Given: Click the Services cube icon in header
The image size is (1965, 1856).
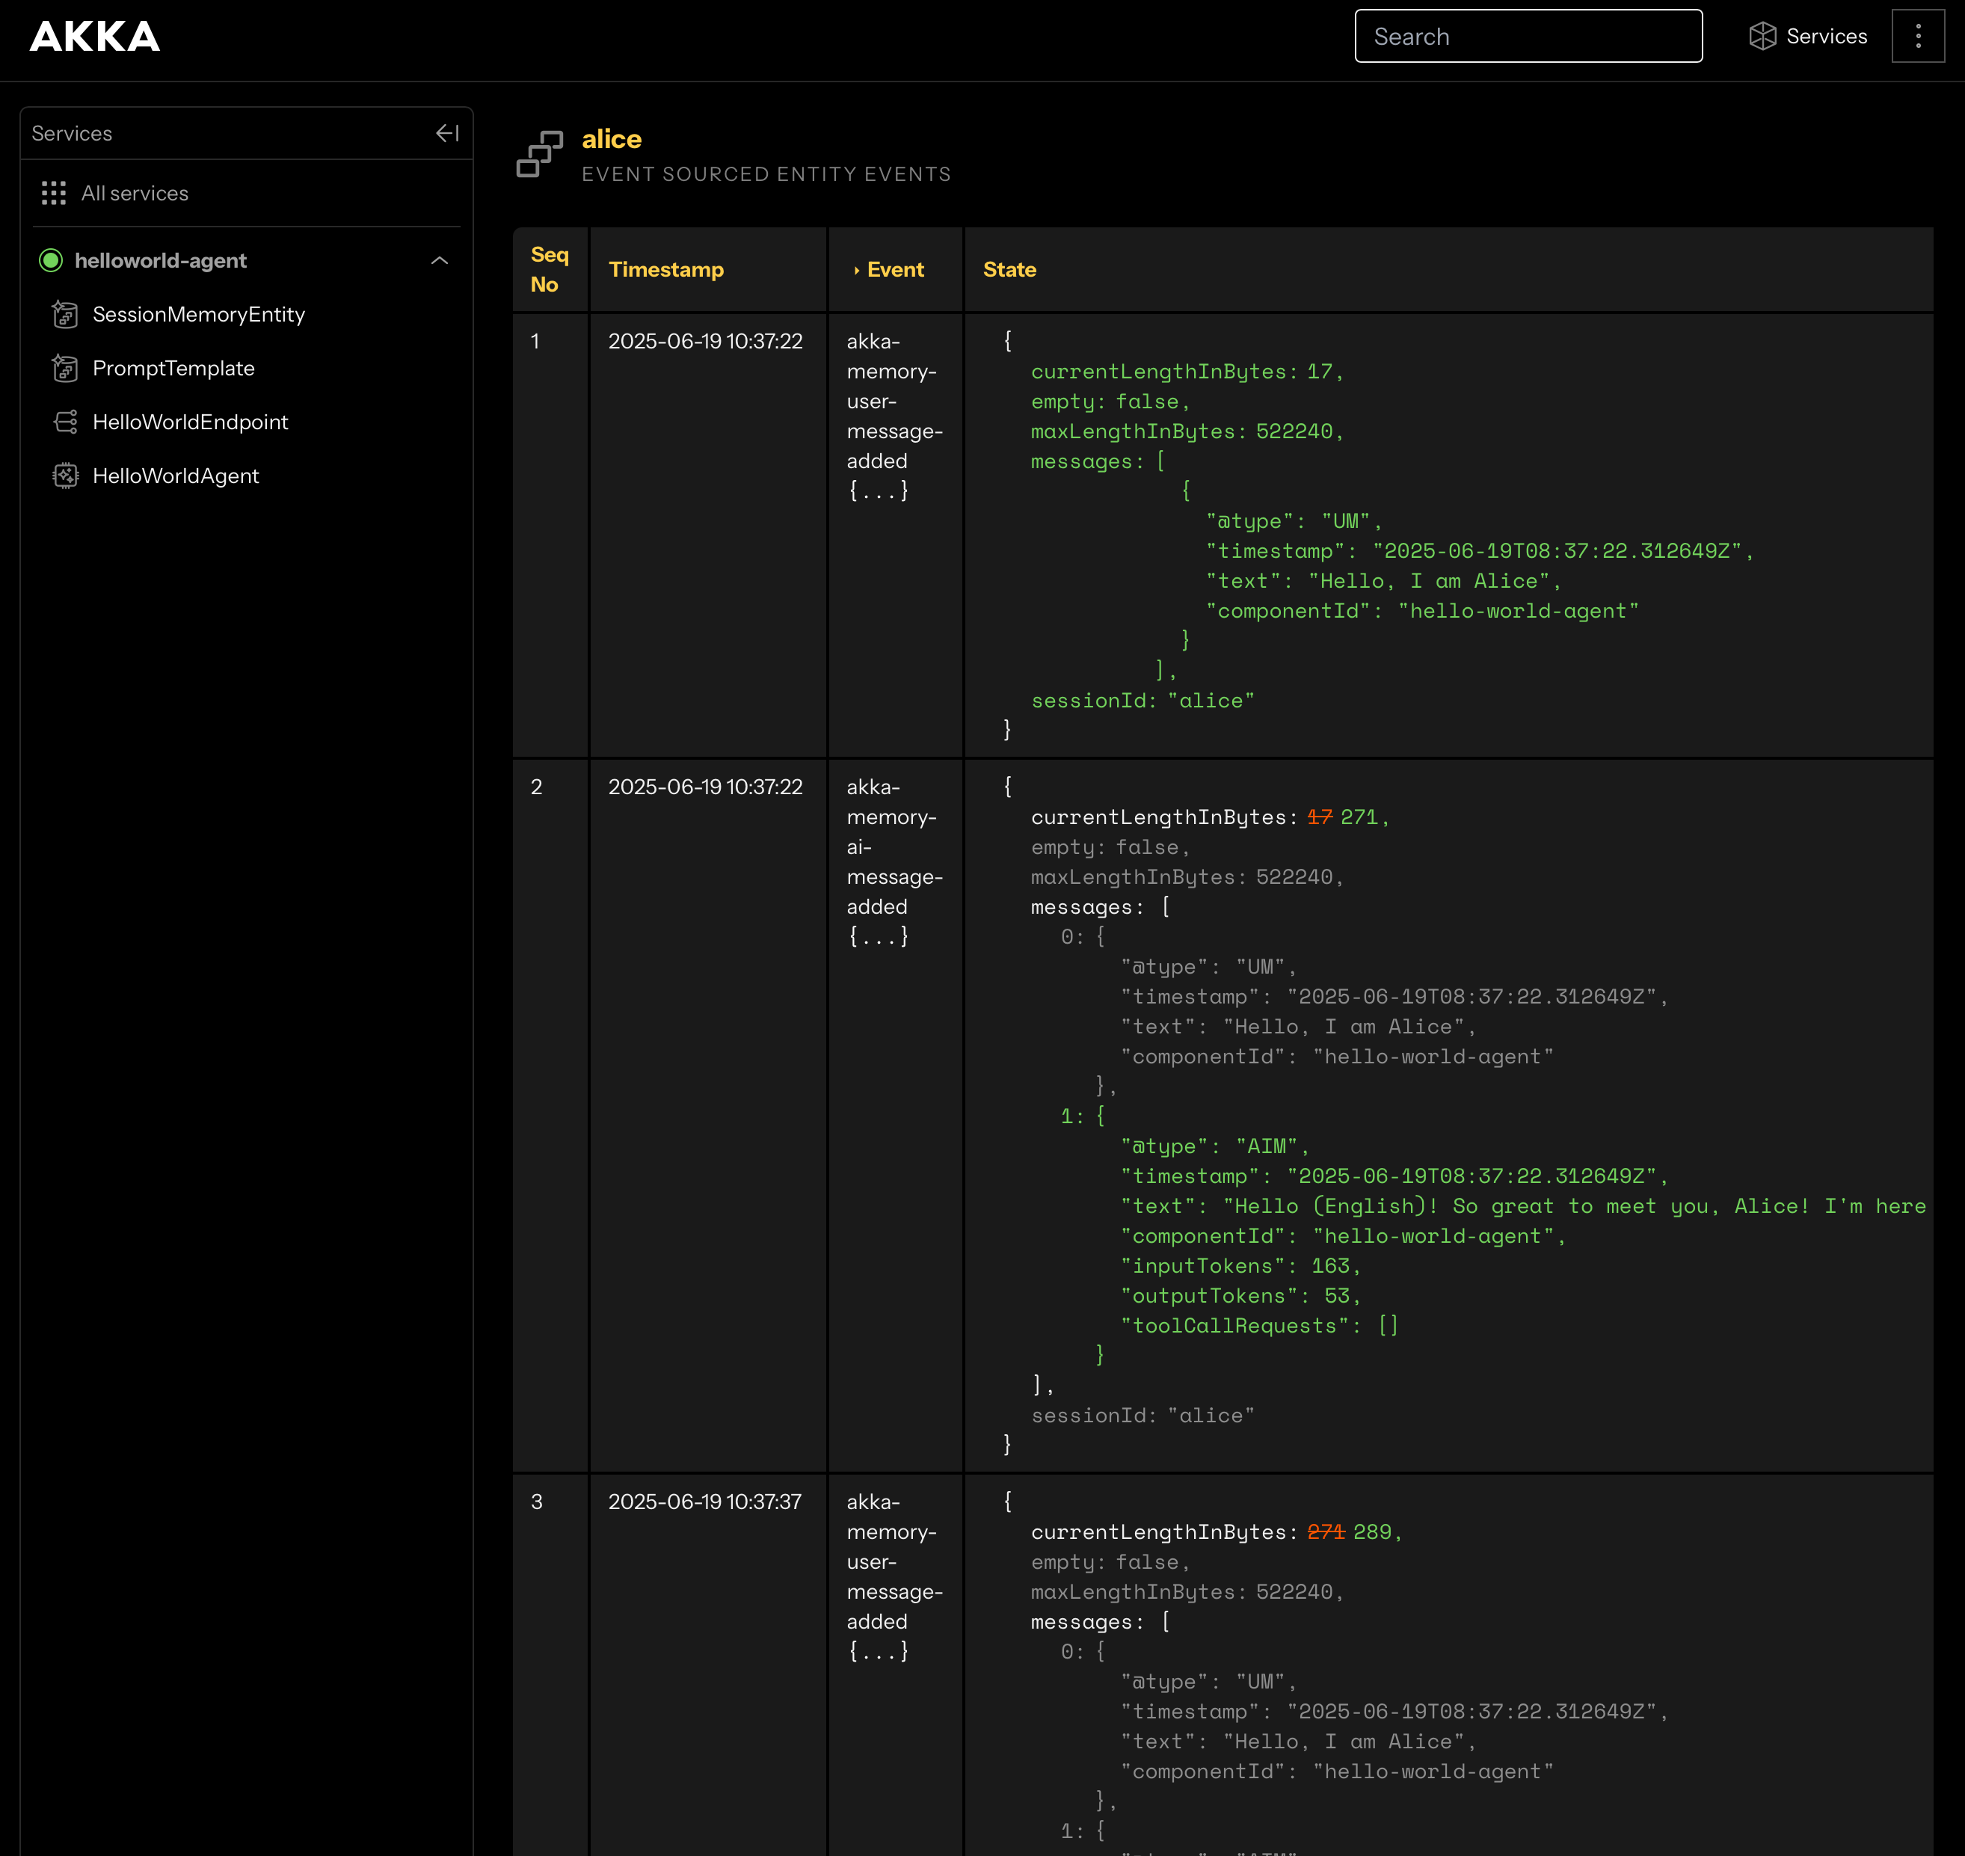Looking at the screenshot, I should [x=1762, y=37].
